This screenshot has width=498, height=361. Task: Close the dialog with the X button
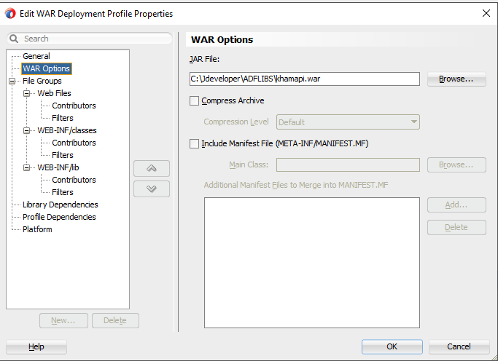[x=486, y=13]
